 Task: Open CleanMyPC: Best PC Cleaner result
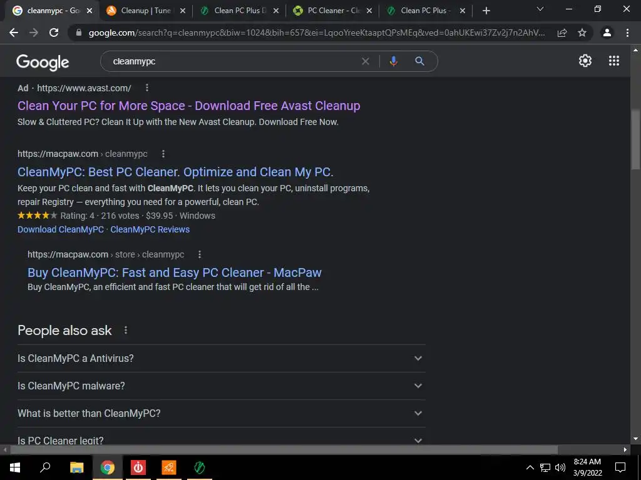(175, 172)
